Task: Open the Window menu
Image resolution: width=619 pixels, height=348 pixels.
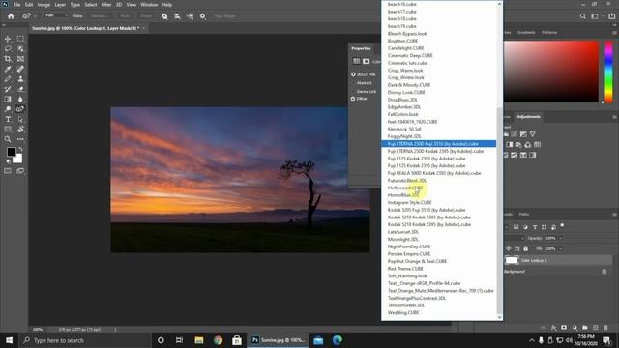Action: tap(149, 5)
